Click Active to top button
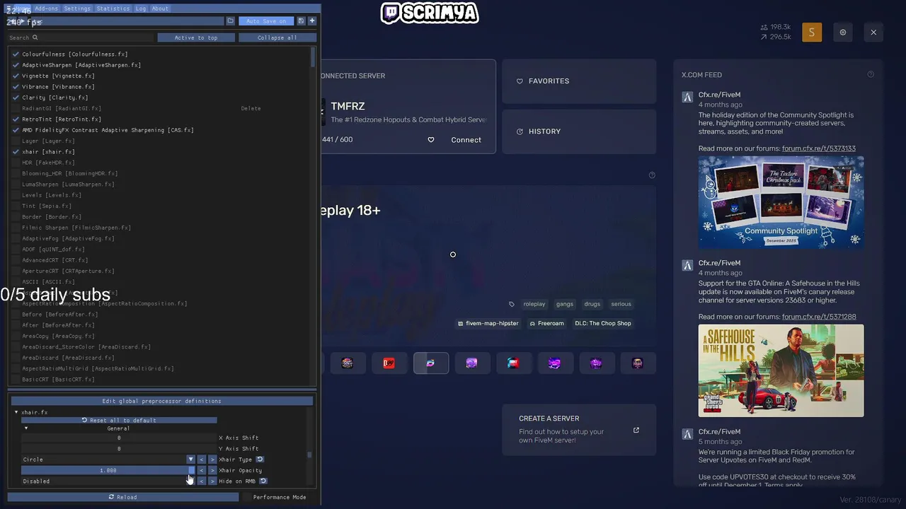This screenshot has width=906, height=509. pos(196,37)
